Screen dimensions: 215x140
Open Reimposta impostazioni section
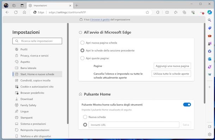(37, 130)
